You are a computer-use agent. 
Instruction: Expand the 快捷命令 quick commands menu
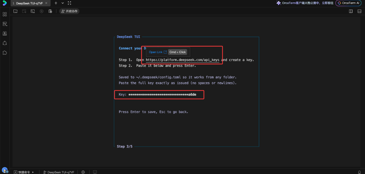pyautogui.click(x=24, y=172)
